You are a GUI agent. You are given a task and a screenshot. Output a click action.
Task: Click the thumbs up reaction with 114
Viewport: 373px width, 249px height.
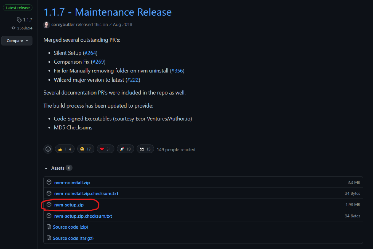(64, 149)
